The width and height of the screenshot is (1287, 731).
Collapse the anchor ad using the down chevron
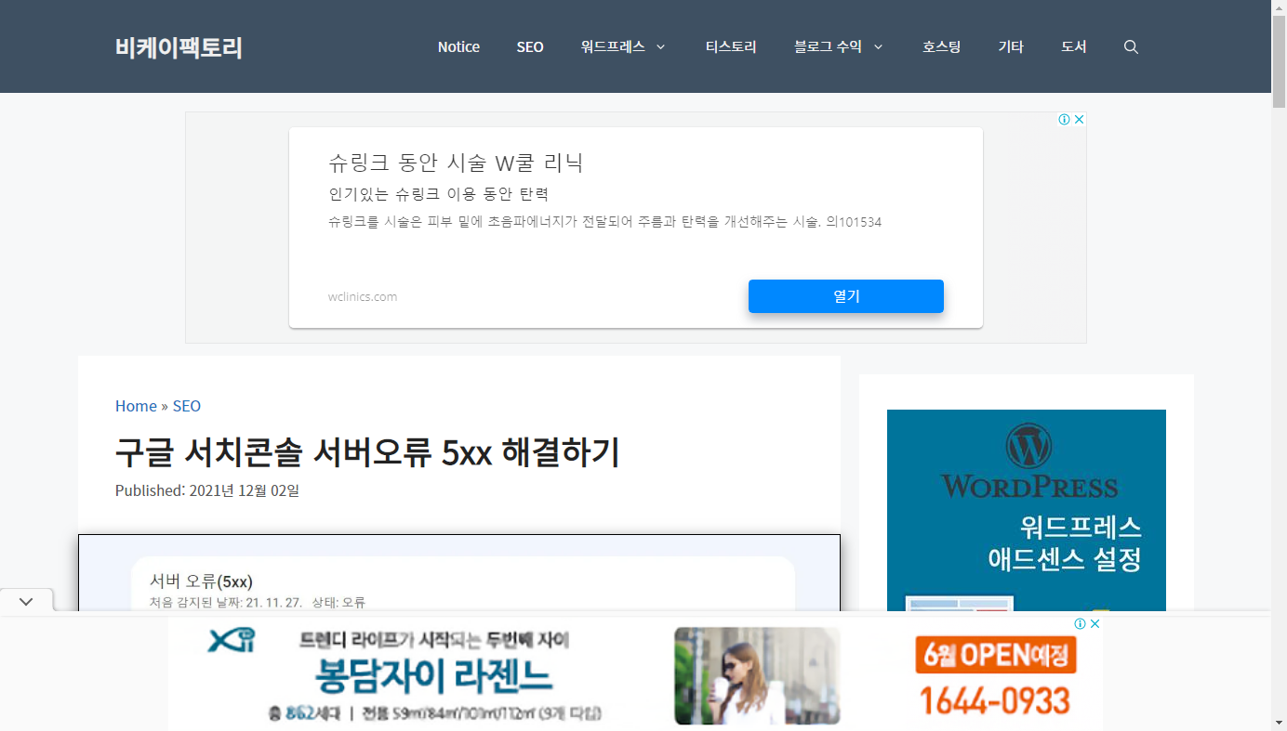[25, 601]
